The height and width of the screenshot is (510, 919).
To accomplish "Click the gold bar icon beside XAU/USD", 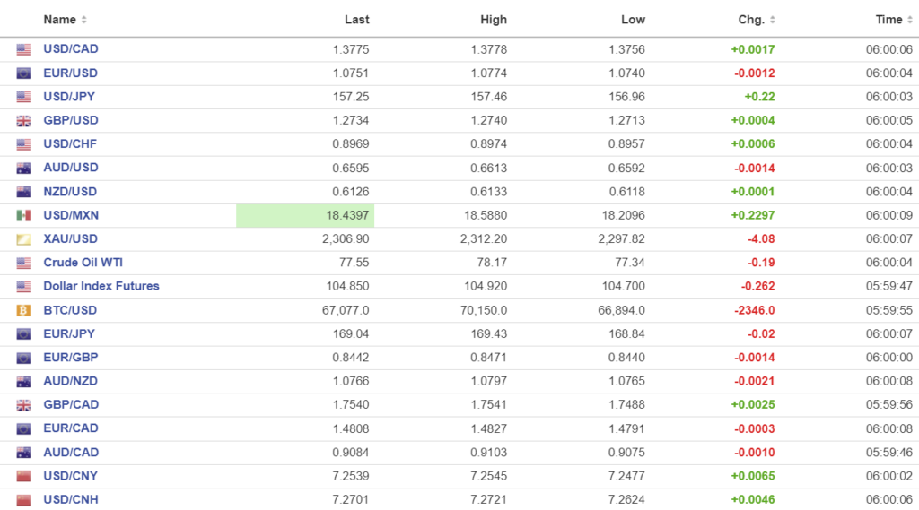I will [x=23, y=239].
